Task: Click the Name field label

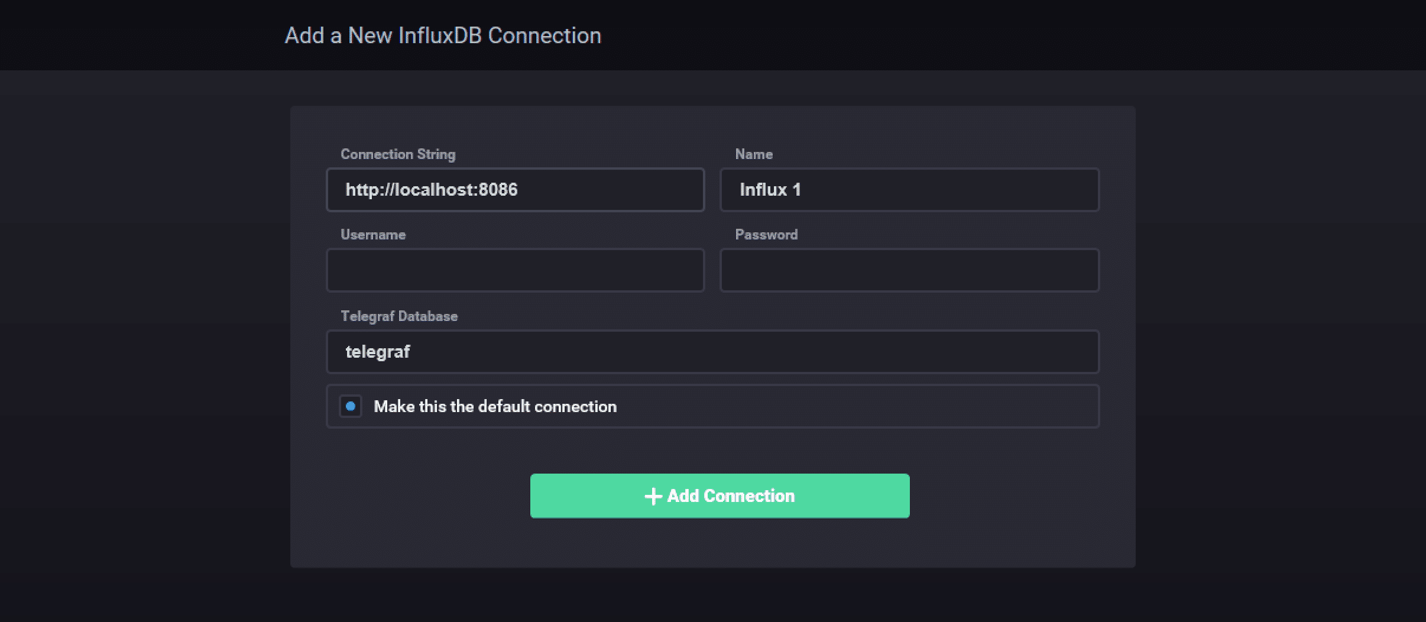Action: tap(754, 154)
